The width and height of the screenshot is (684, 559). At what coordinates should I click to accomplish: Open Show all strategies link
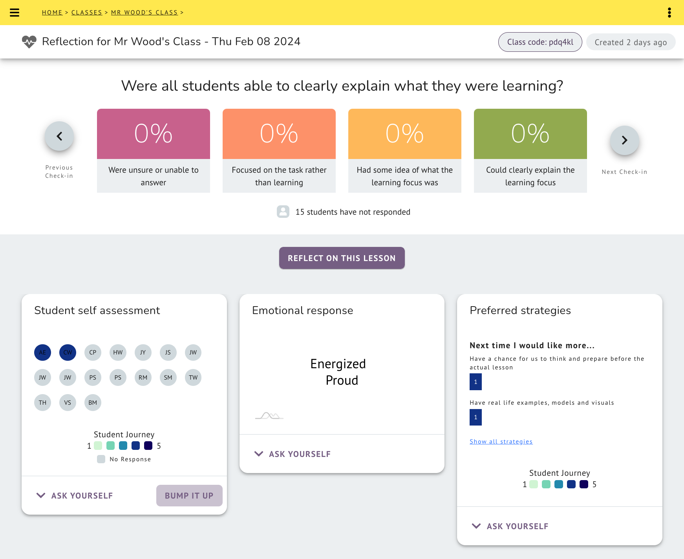click(x=501, y=442)
